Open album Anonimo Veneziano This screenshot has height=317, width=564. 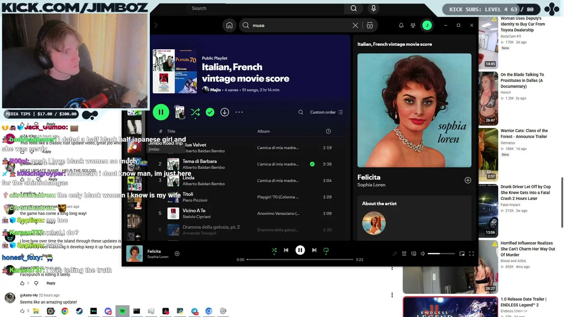278,214
